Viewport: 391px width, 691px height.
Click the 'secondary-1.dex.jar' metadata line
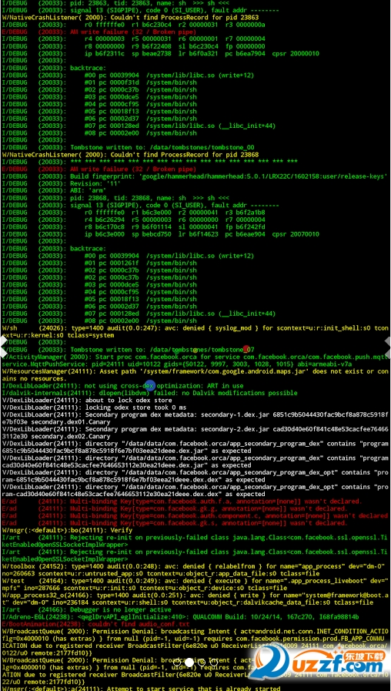195,418
